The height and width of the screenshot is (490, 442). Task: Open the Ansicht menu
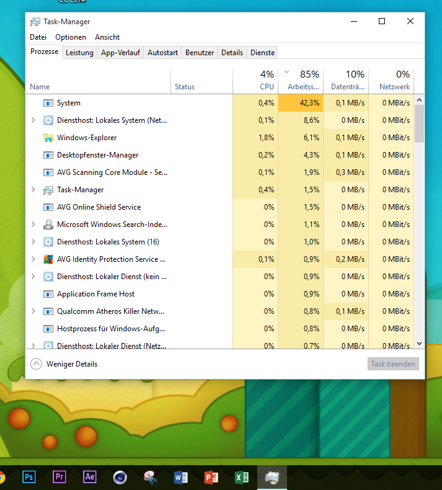(107, 37)
